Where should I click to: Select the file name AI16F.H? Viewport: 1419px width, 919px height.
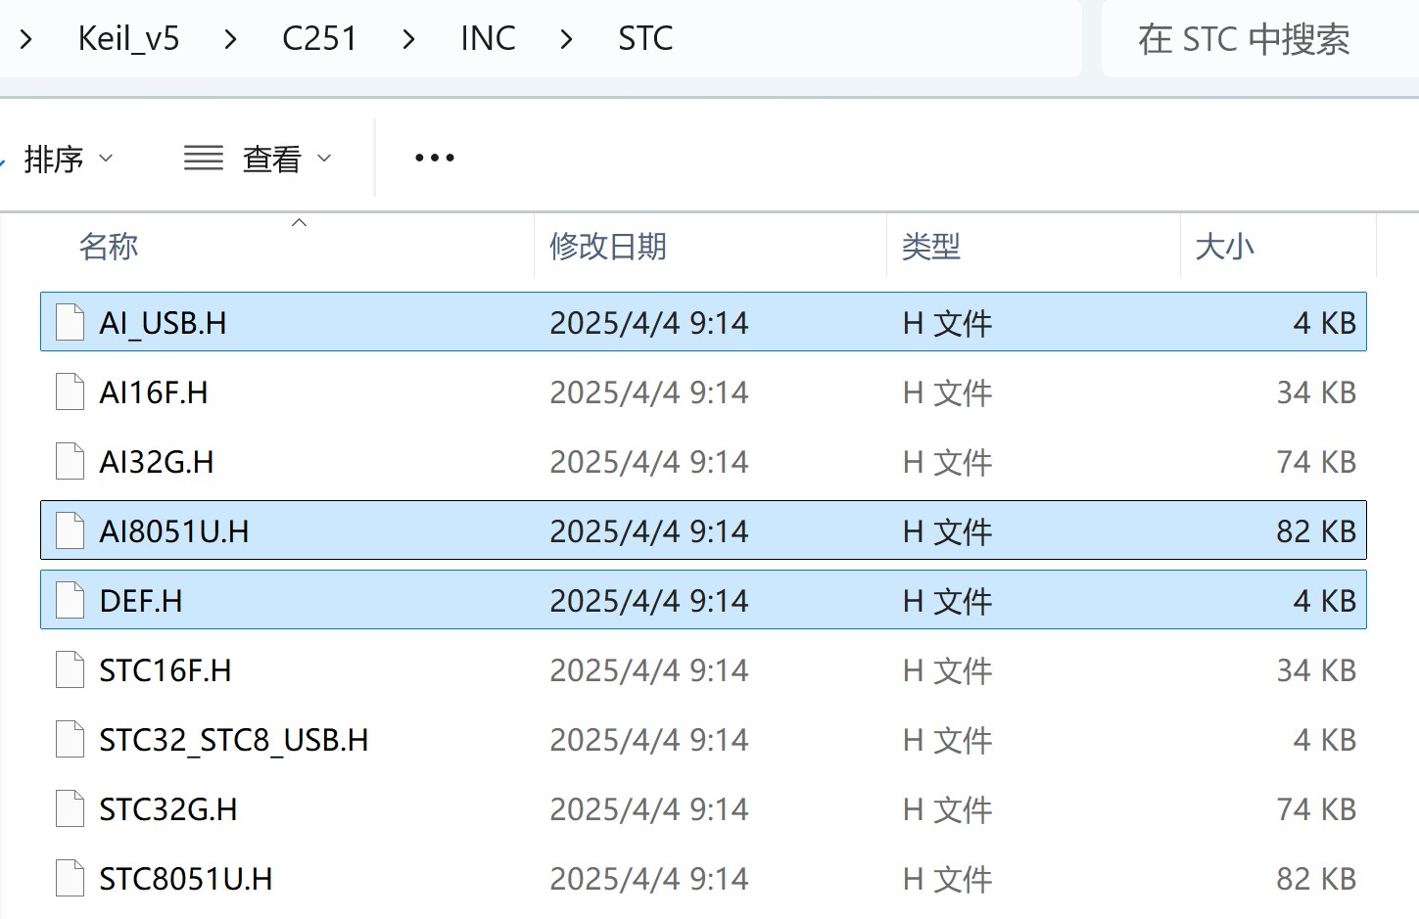tap(154, 392)
